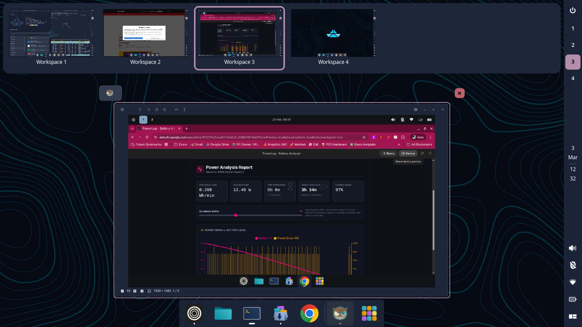
Task: Select the PowerLog - Battery Analyzer tab
Action: tap(158, 129)
